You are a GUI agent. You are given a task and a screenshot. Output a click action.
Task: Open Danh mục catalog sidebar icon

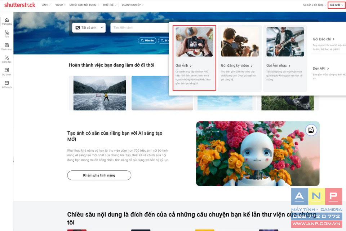(x=6, y=47)
